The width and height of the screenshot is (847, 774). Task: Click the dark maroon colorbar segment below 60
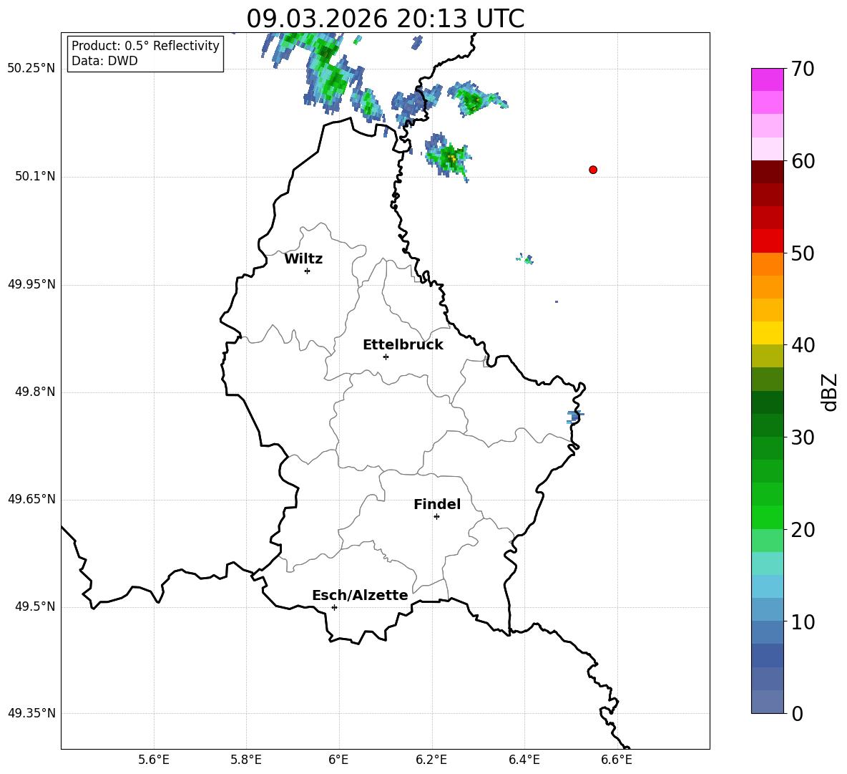tap(767, 172)
